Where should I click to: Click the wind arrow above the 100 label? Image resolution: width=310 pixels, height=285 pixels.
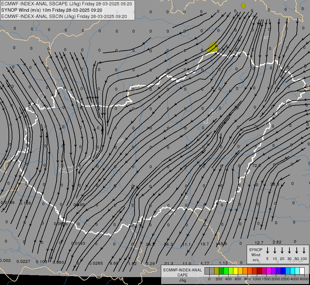point(304,250)
